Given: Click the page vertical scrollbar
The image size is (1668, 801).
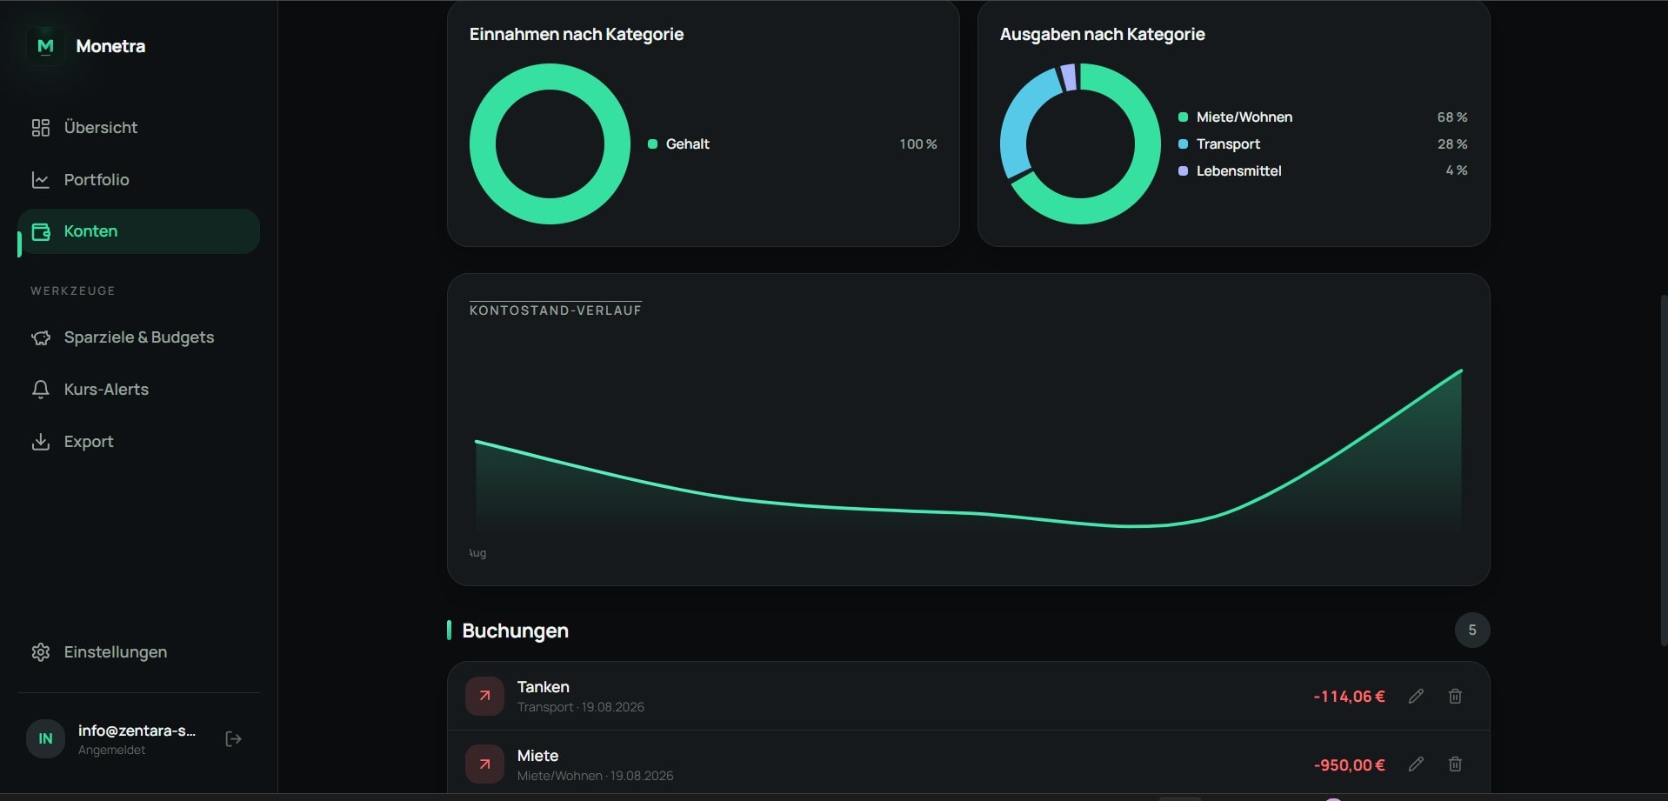Looking at the screenshot, I should pyautogui.click(x=1664, y=470).
